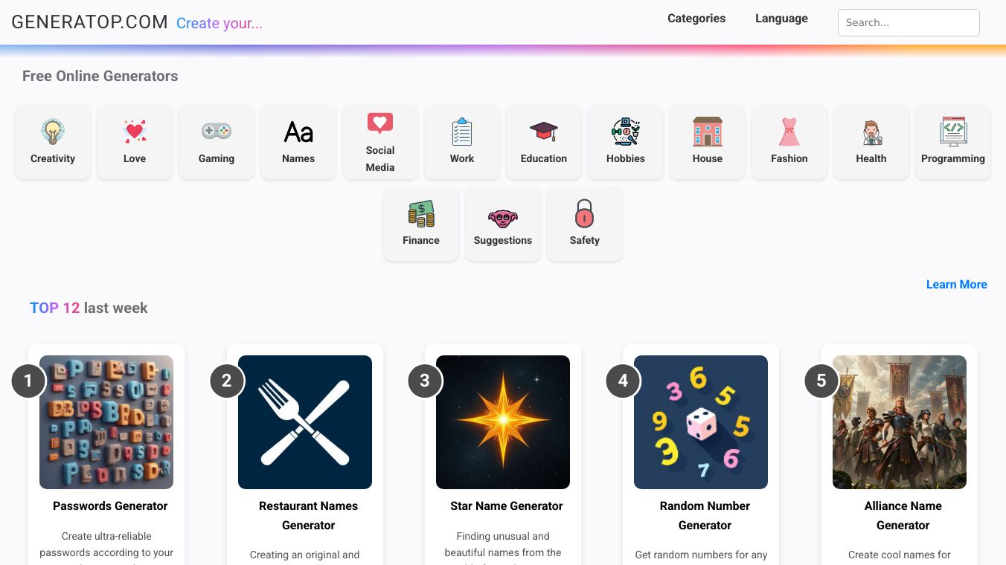1006x565 pixels.
Task: Click the GENERATOP.COM logo
Action: 89,22
